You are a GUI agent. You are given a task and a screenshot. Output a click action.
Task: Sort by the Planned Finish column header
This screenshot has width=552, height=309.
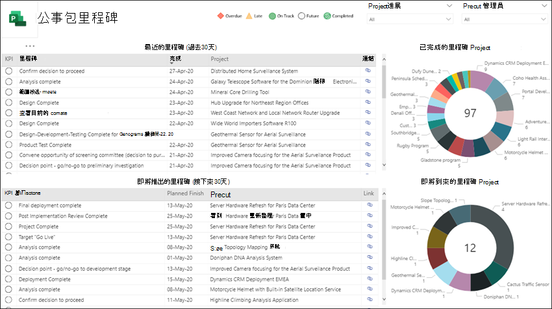coord(185,193)
